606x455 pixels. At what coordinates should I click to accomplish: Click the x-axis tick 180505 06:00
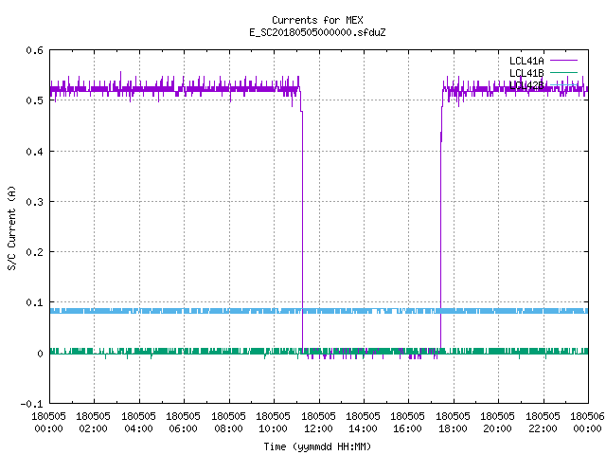click(x=183, y=422)
